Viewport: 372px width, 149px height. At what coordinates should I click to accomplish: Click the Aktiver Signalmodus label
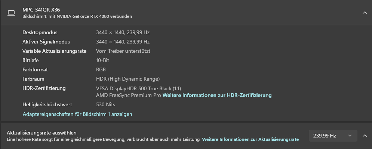(46, 42)
